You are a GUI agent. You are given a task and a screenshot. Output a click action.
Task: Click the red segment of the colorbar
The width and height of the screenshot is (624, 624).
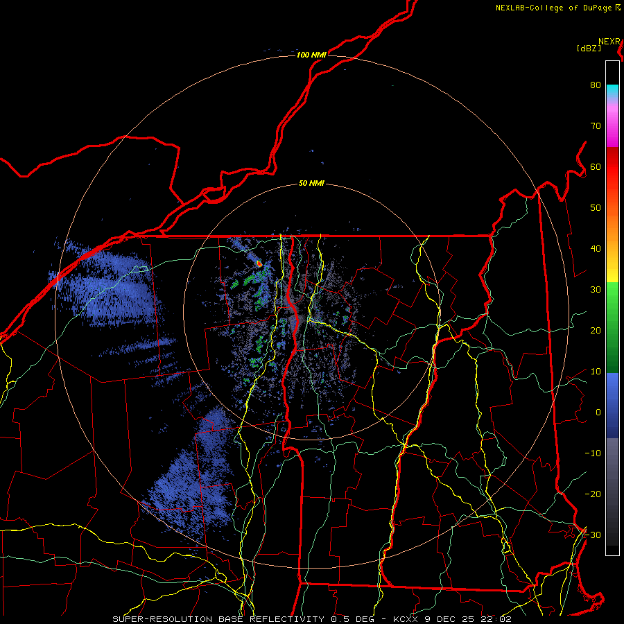(x=612, y=167)
